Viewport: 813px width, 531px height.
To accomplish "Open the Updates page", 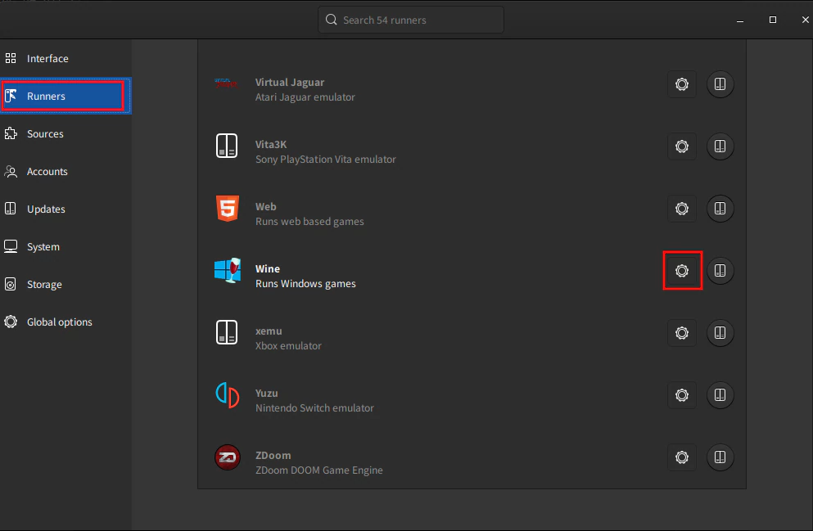I will point(46,209).
